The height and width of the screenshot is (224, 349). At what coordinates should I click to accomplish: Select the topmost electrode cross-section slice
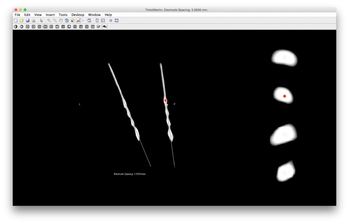pyautogui.click(x=284, y=58)
